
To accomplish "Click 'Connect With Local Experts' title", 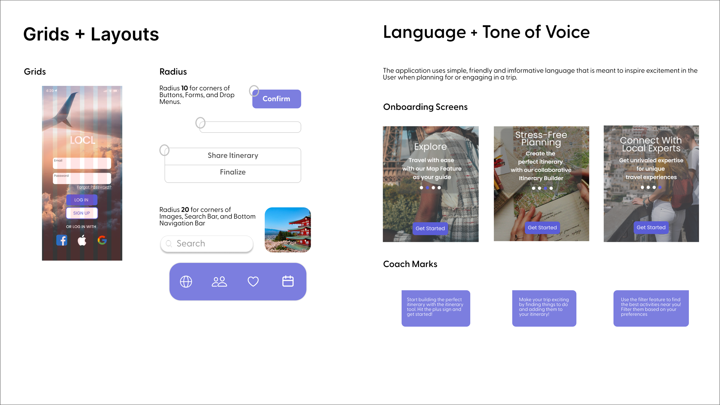I will pyautogui.click(x=651, y=144).
